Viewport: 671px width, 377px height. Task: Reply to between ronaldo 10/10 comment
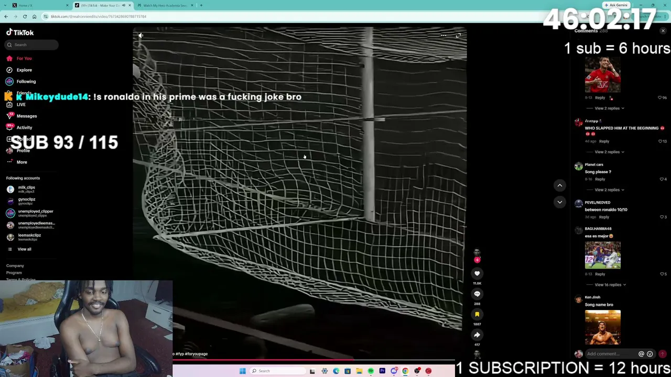coord(604,217)
